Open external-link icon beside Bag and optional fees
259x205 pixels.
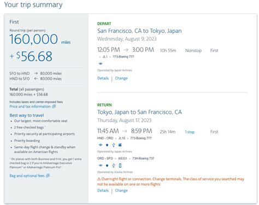tap(48, 175)
